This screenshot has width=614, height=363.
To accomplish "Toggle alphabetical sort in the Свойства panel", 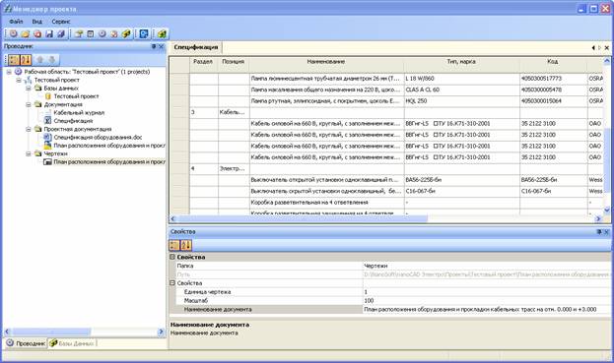I will pos(186,245).
